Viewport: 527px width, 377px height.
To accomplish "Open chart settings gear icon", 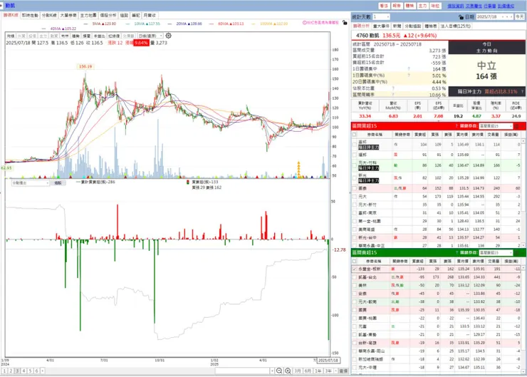I will coord(168,36).
